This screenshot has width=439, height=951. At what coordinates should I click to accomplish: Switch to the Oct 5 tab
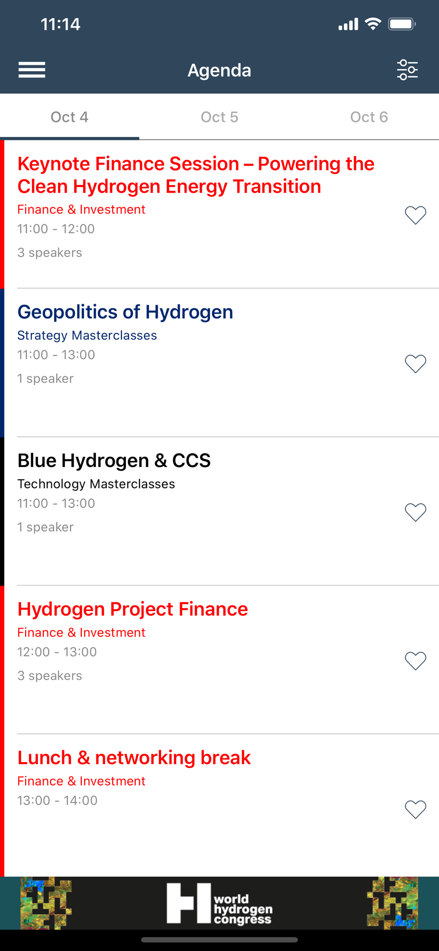(219, 117)
